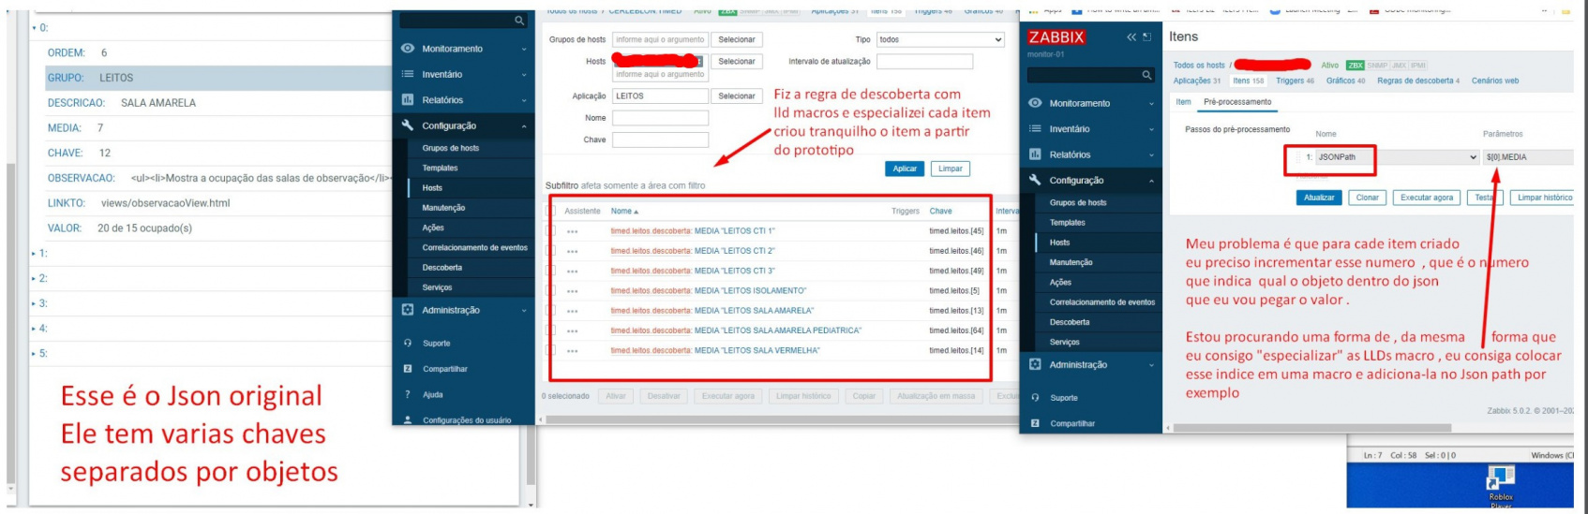Open the JSONPath preprocessing step dropdown
1588x514 pixels.
[x=1397, y=157]
